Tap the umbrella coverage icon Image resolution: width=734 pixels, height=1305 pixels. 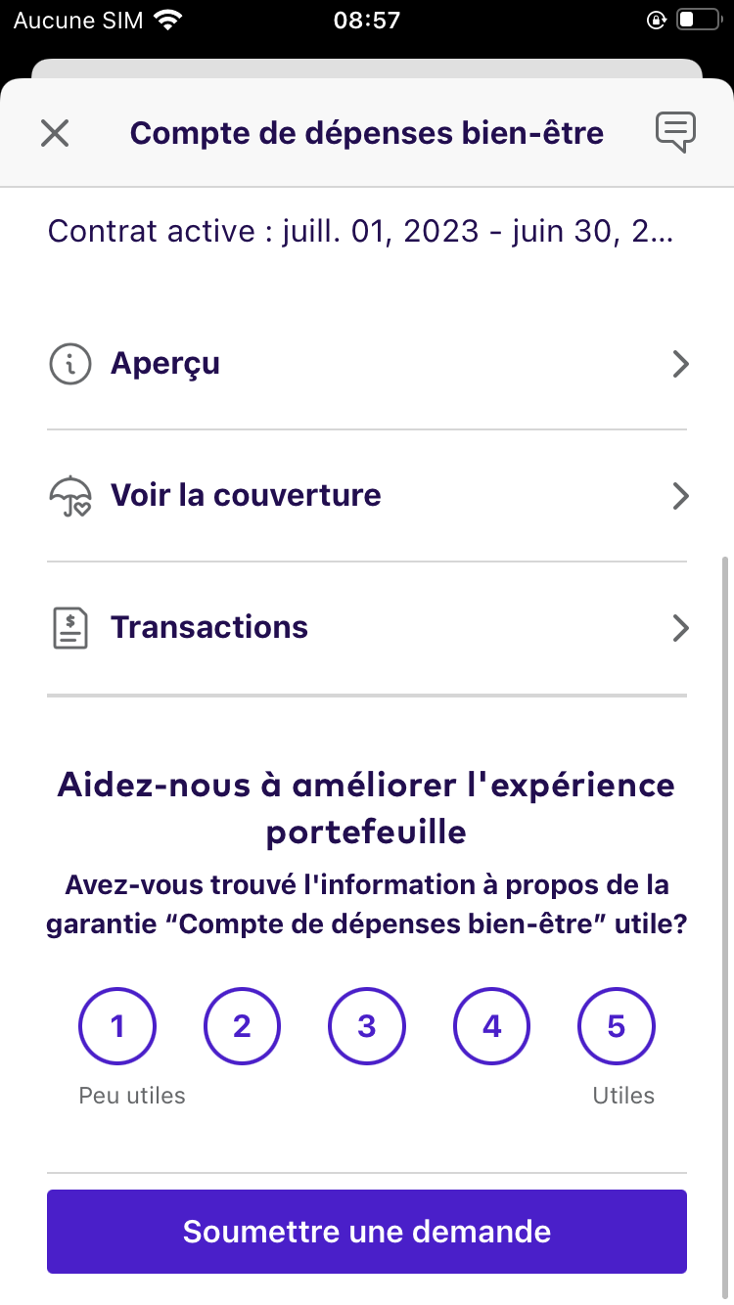tap(69, 496)
